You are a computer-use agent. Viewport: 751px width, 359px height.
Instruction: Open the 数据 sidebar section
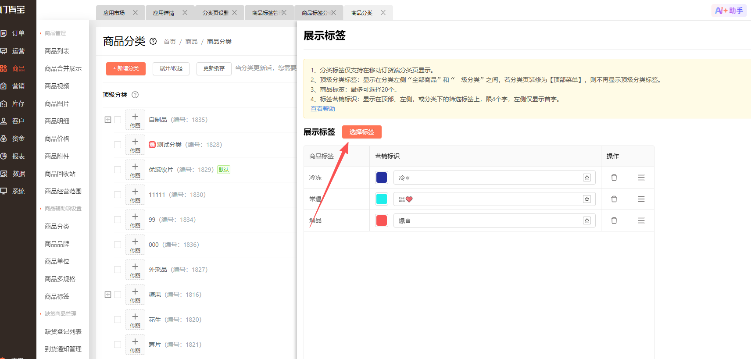pos(13,174)
